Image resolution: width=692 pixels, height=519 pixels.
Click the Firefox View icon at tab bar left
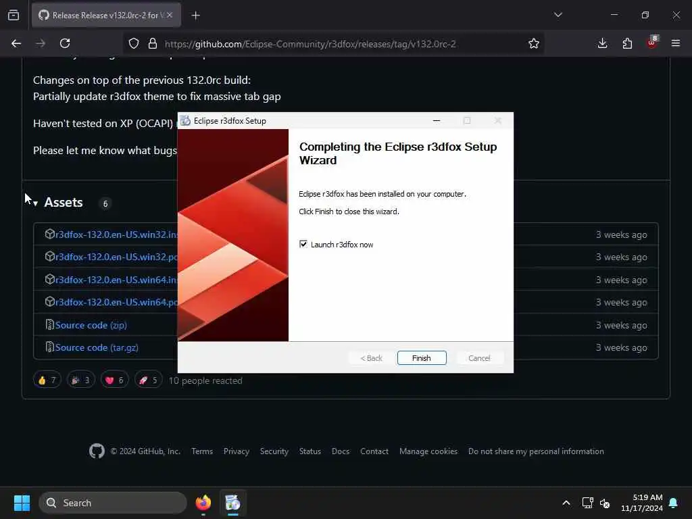(x=14, y=15)
